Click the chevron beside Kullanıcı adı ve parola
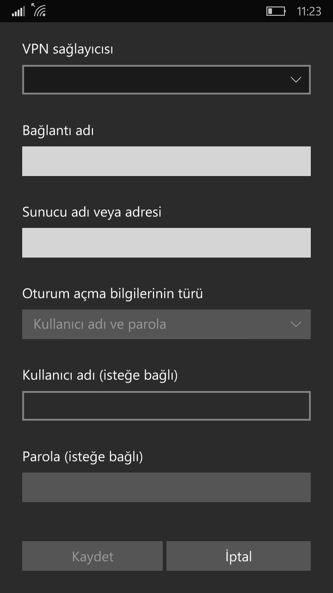 pos(296,324)
